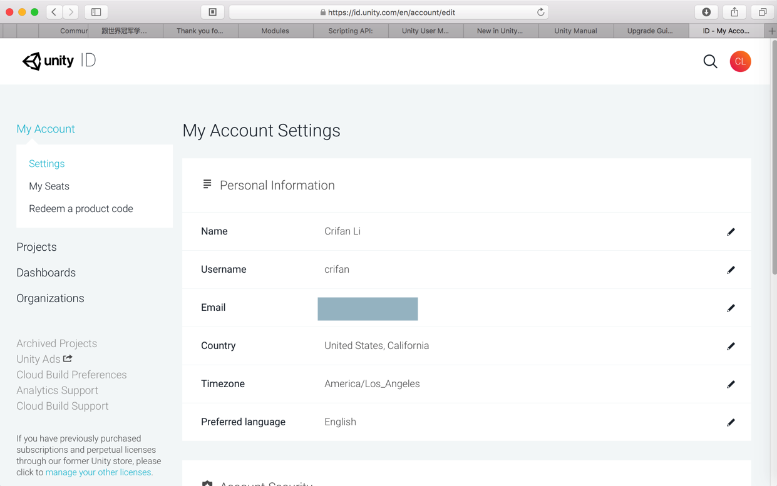Switch to the Unity Manual tab
The width and height of the screenshot is (777, 486).
point(575,31)
